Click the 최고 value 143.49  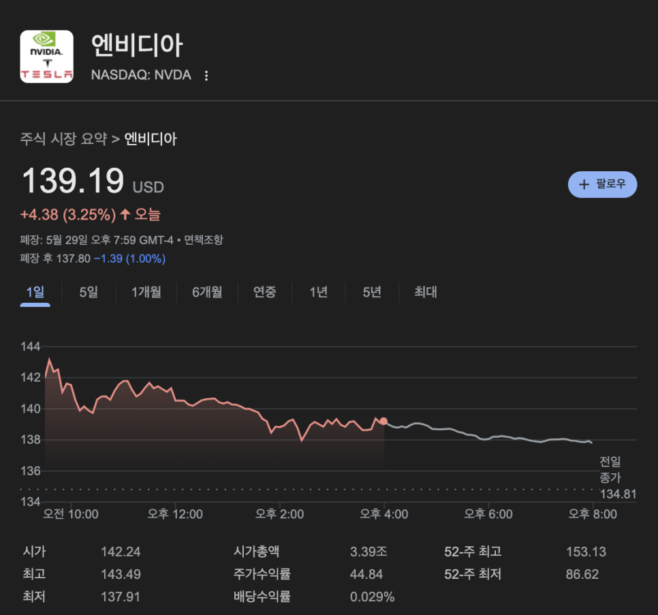click(121, 574)
